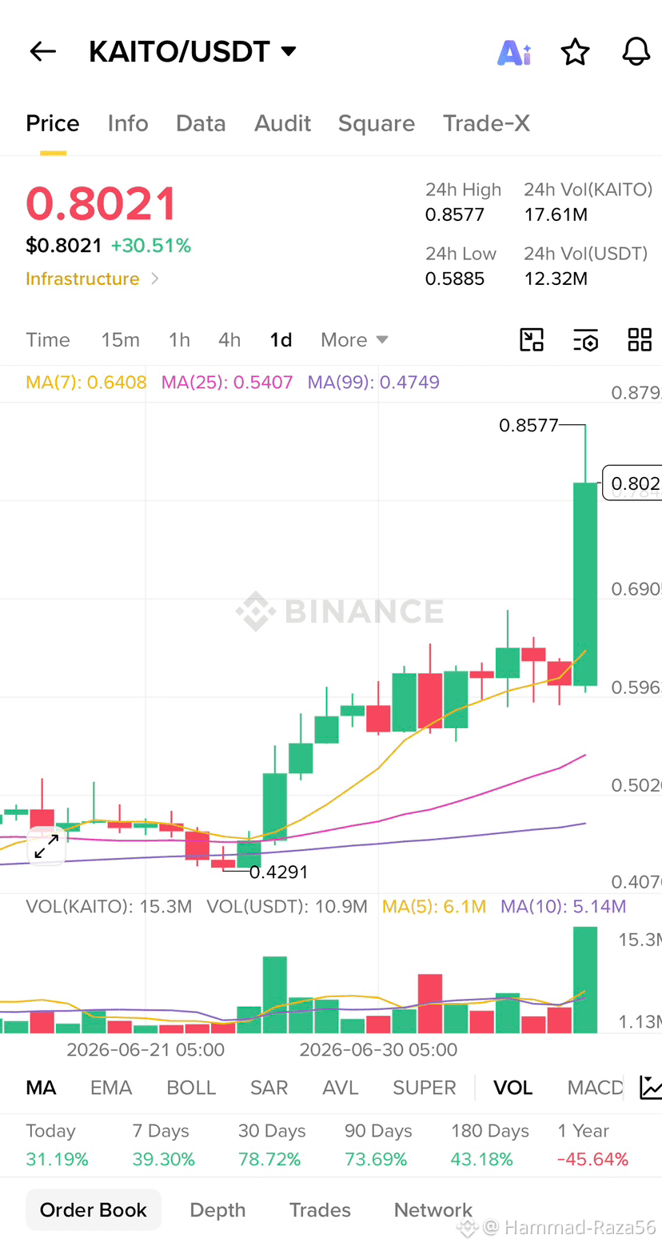Open the chart drawing tools icon
662x1247 pixels.
pos(532,339)
